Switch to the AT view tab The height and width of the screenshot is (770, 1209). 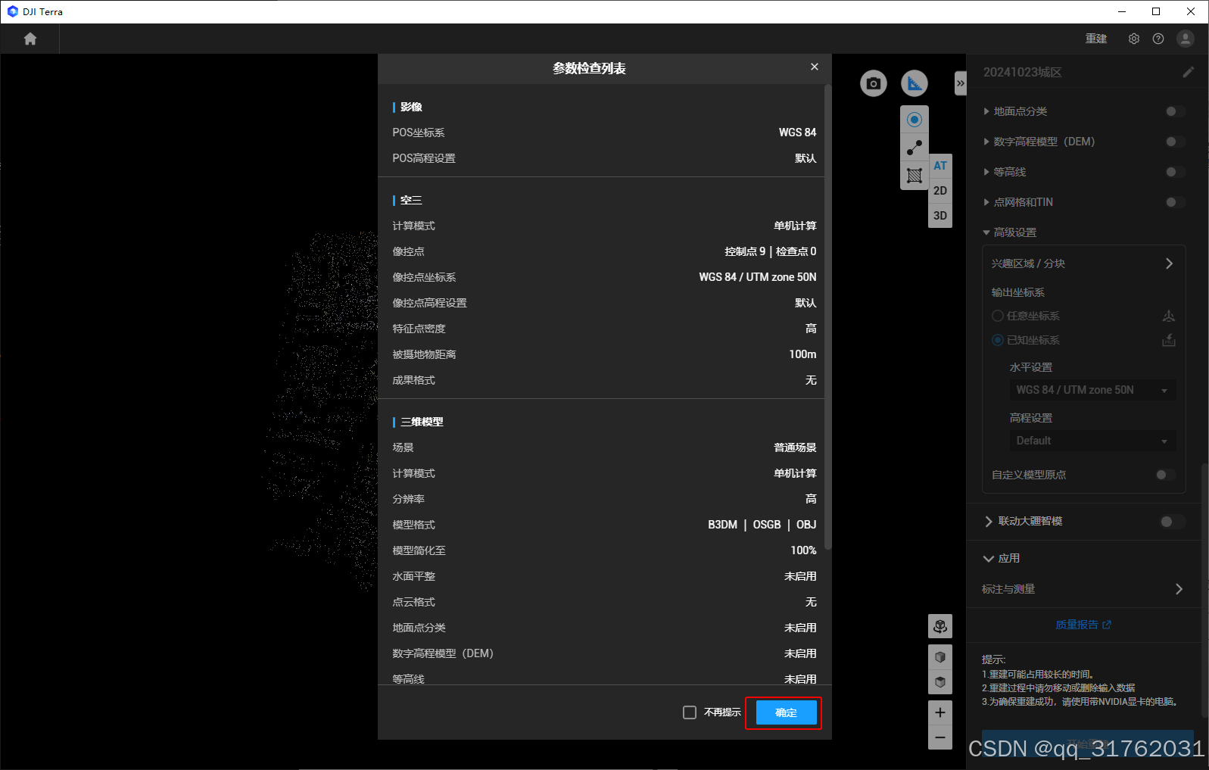pos(940,166)
